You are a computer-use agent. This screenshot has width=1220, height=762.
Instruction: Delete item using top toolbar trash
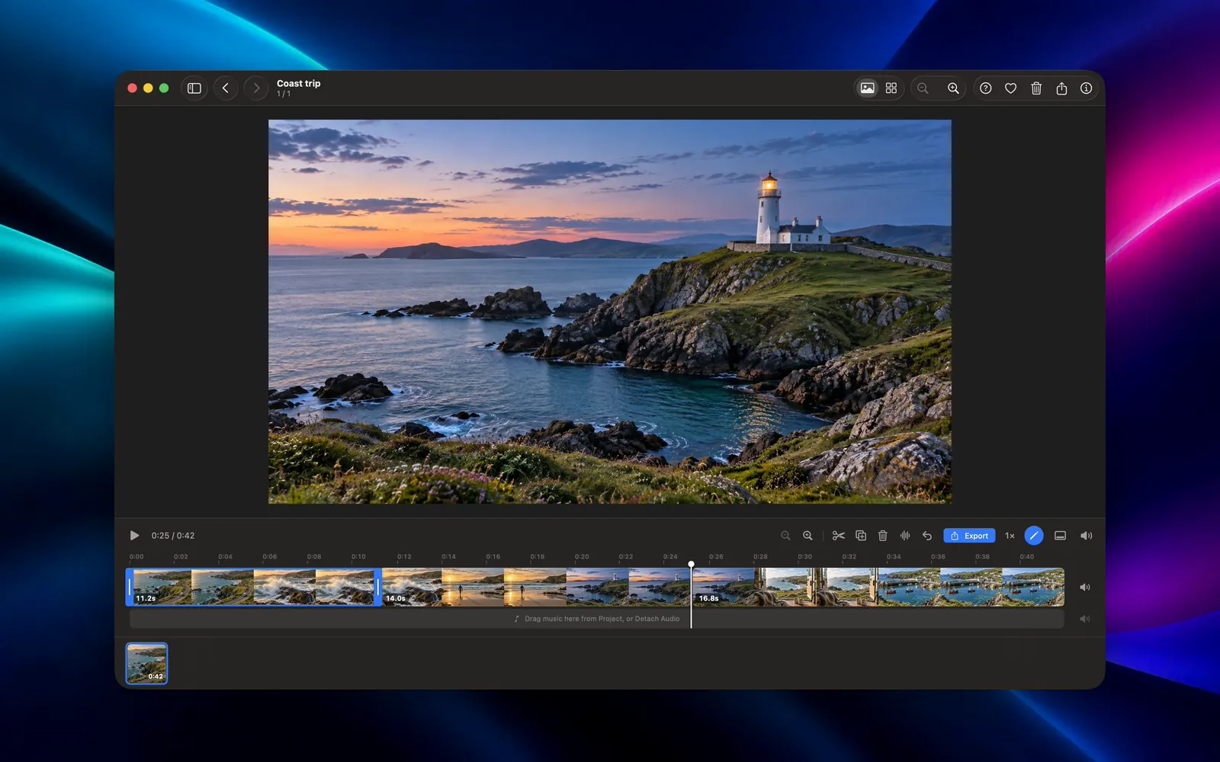click(x=1036, y=88)
